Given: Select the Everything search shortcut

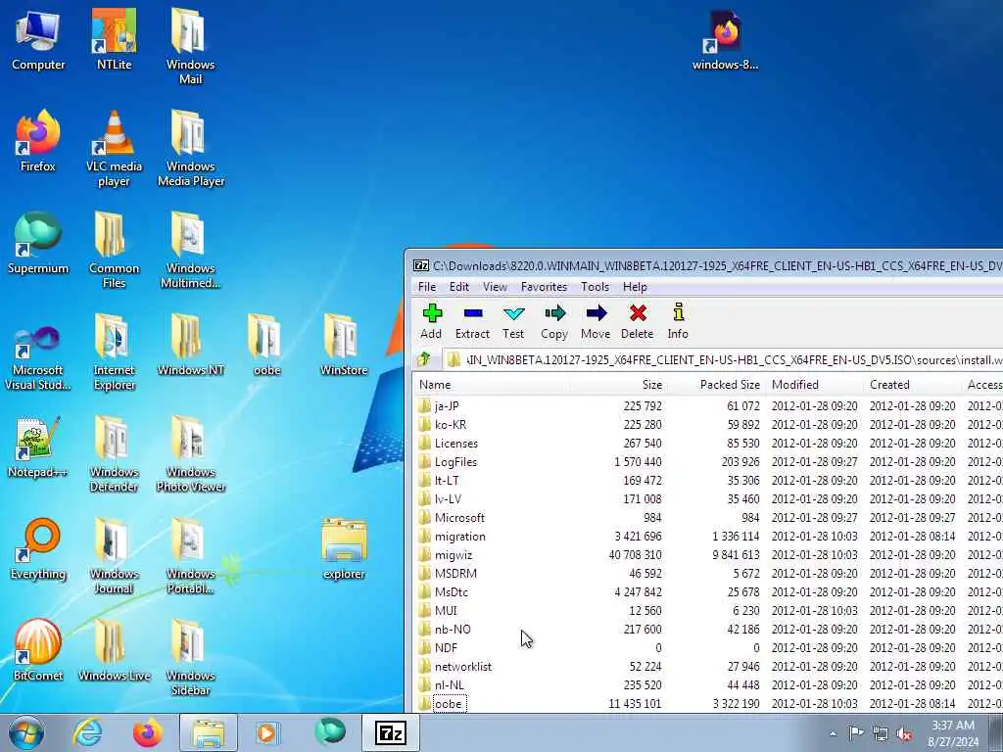Looking at the screenshot, I should click(x=38, y=548).
